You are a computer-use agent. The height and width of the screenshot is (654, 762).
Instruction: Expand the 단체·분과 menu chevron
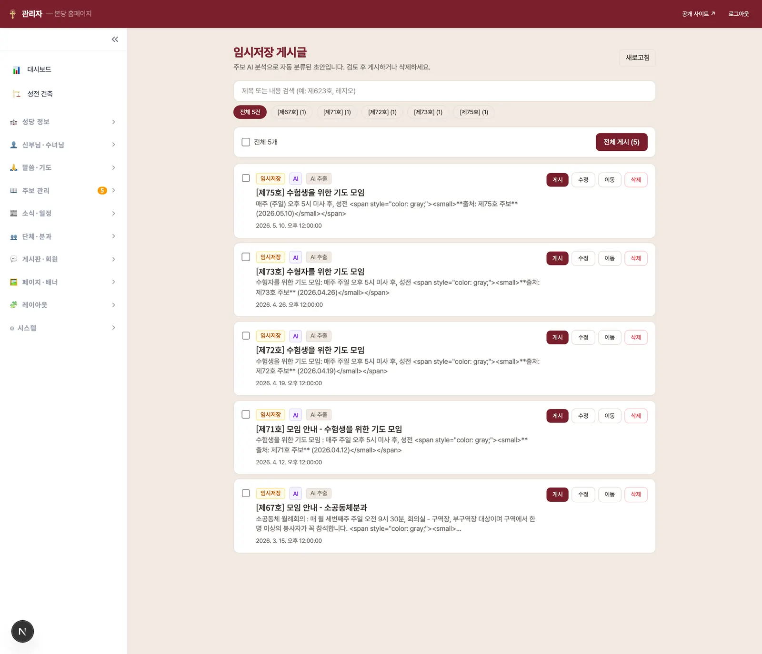click(x=113, y=236)
